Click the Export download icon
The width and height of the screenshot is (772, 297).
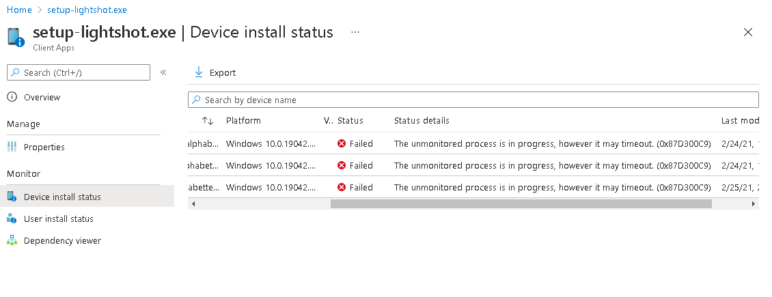coord(199,72)
